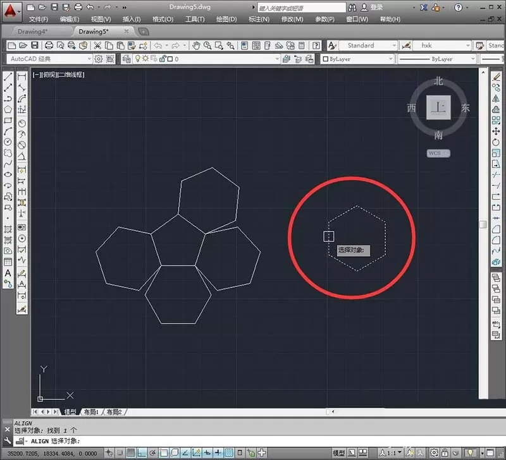Select the Arc draw tool

pyautogui.click(x=8, y=131)
